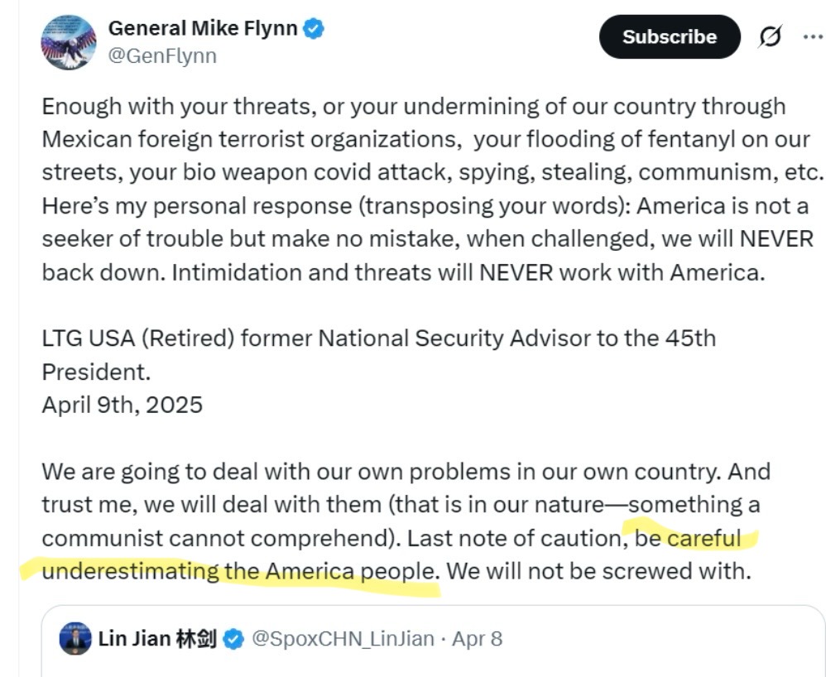
Task: Open the quoted post's Apr 8 timestamp
Action: [478, 639]
